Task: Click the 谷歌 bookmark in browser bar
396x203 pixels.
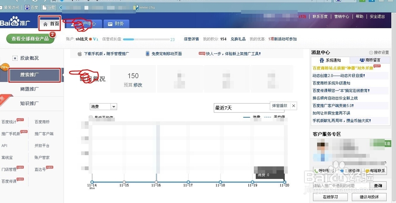Action: (x=49, y=8)
